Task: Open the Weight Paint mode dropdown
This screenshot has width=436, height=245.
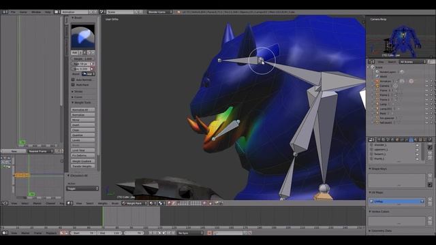Action: click(135, 203)
